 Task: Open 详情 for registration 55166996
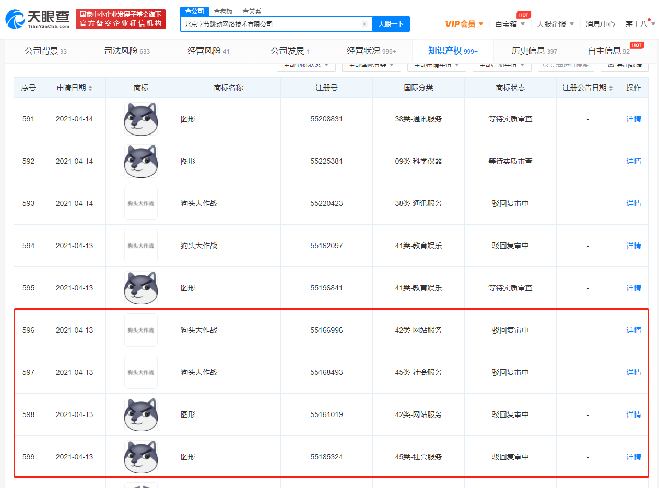pyautogui.click(x=633, y=330)
